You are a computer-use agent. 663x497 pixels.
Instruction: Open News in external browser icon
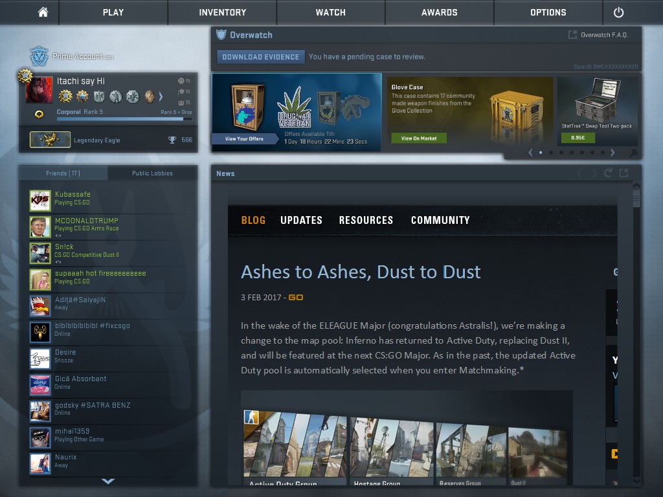tap(624, 173)
